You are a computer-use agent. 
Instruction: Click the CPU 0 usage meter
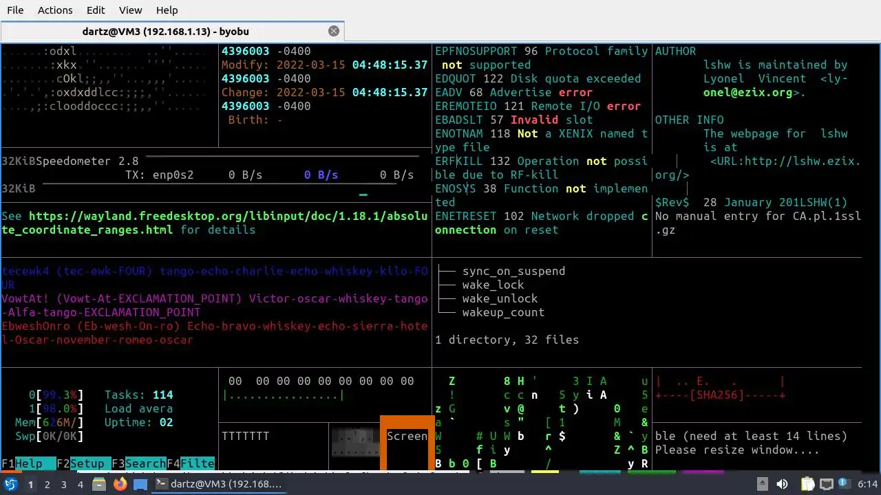tap(56, 395)
